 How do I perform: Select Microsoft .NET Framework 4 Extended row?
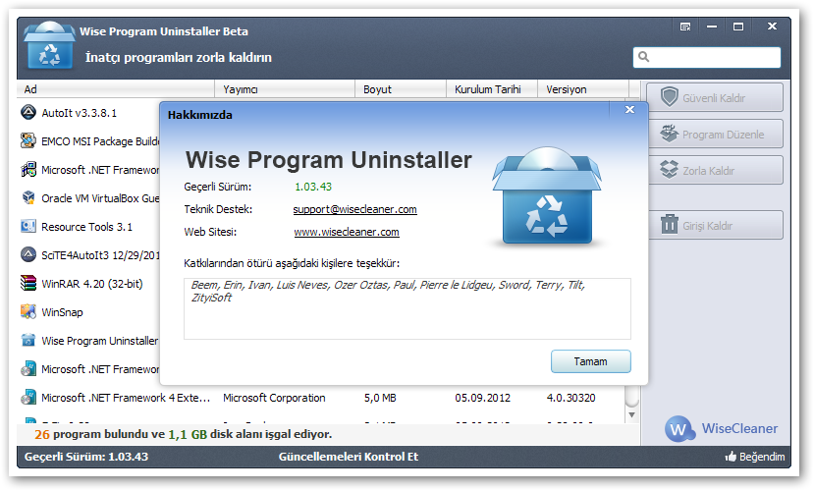126,398
